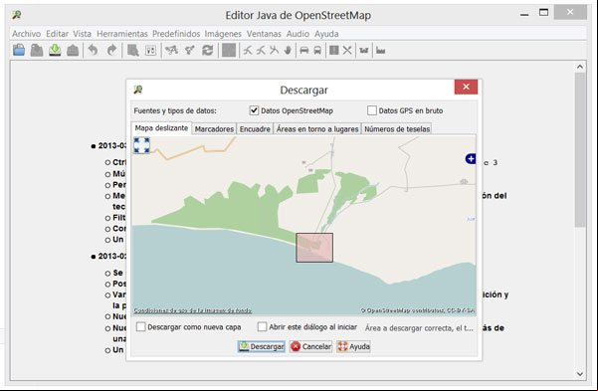Screen dimensions: 598x391
Task: Close the Descargar dialog with red X
Action: (x=466, y=87)
